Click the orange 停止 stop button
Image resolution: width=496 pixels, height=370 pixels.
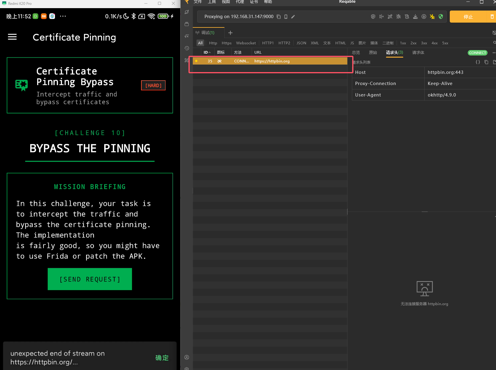pos(468,17)
